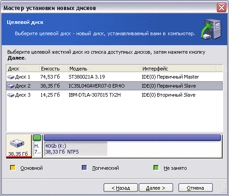Viewport: 229px width, 196px height.
Task: Proceed with the Далее button
Action: pos(156,188)
